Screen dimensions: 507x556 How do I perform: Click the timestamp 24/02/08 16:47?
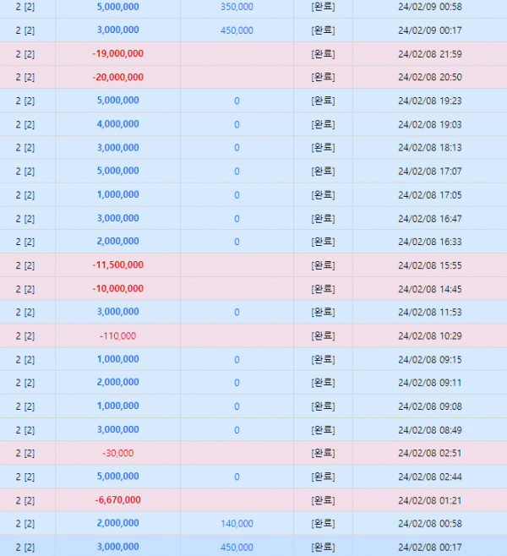coord(430,218)
